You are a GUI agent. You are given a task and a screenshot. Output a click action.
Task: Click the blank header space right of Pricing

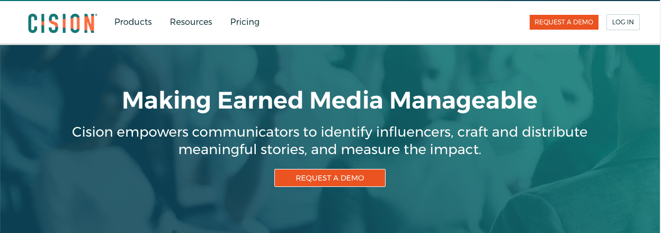pos(392,22)
